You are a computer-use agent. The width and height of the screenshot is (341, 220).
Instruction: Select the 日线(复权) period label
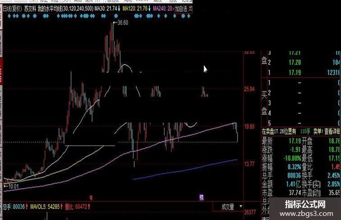coord(12,9)
